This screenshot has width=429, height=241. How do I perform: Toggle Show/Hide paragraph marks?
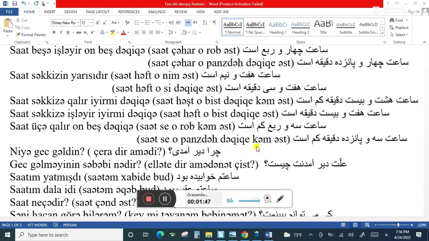coord(214,23)
